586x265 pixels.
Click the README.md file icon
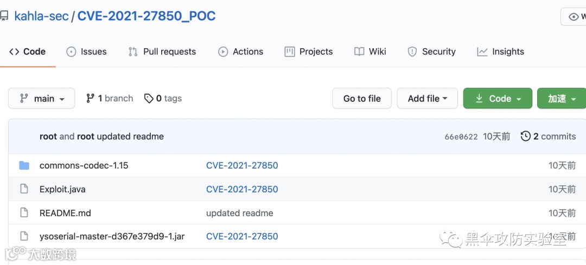(24, 213)
